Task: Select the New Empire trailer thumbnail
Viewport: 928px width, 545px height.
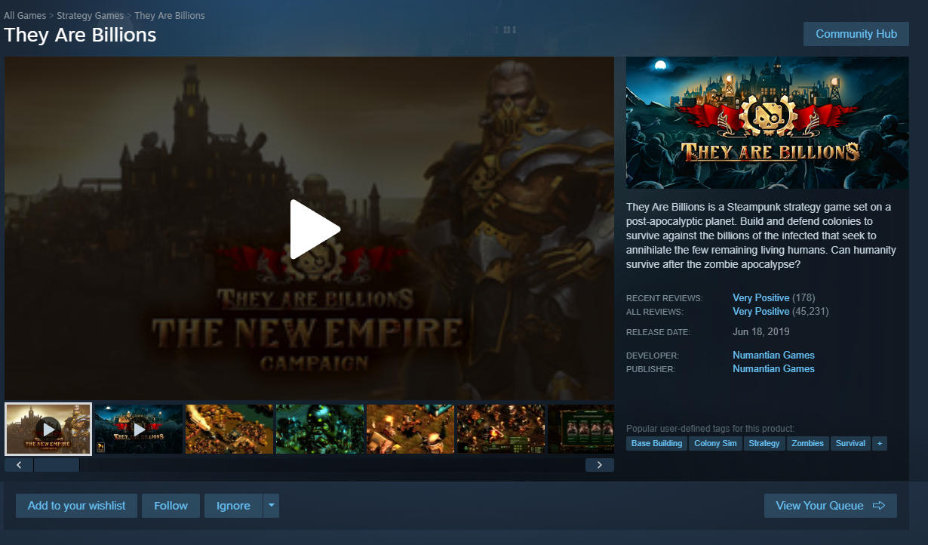Action: coord(48,429)
